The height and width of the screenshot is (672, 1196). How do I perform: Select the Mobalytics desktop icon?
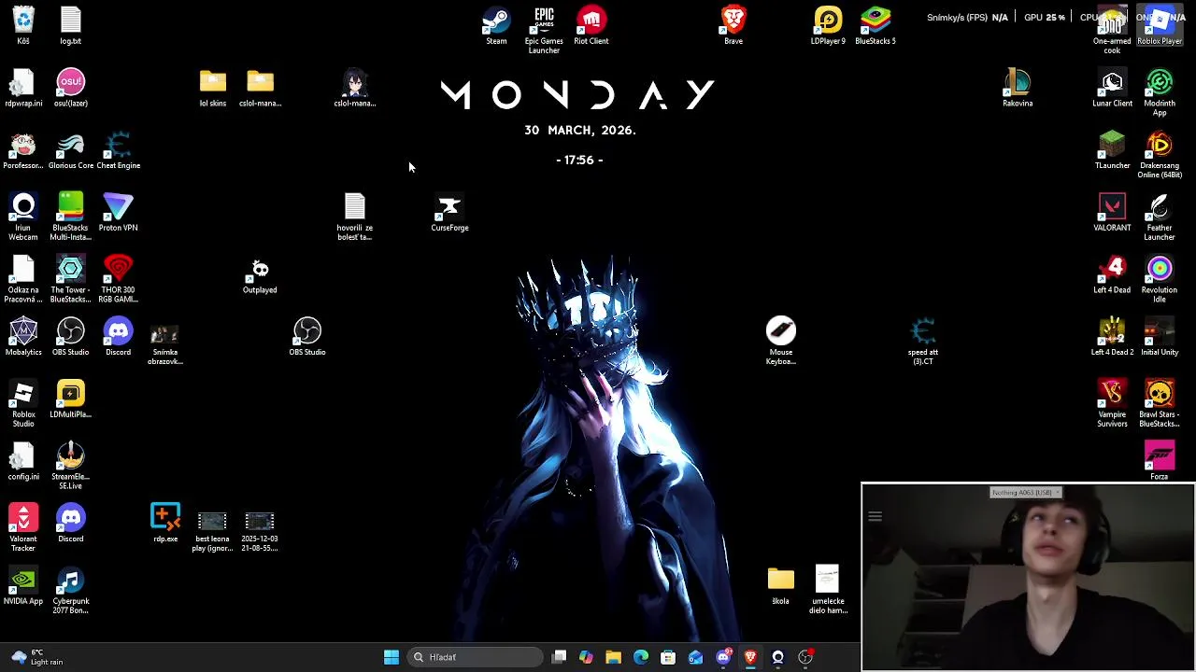point(23,337)
